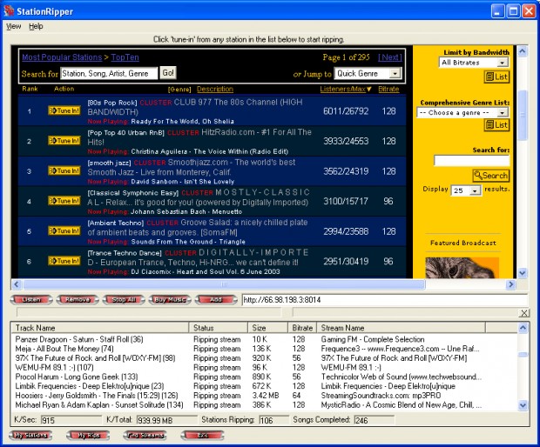The width and height of the screenshot is (540, 447).
Task: Click the yellow Search button with magnifier
Action: point(490,176)
